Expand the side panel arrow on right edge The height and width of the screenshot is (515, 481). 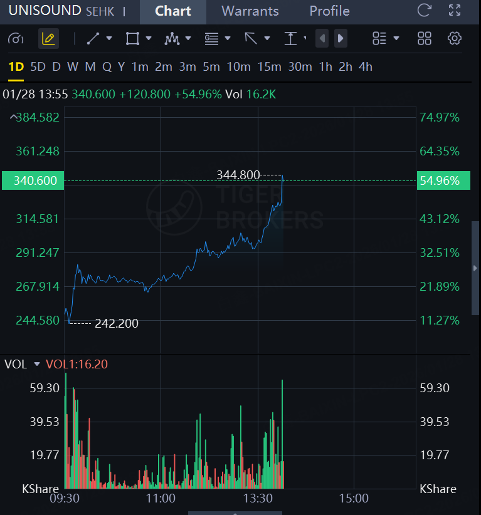pos(475,268)
